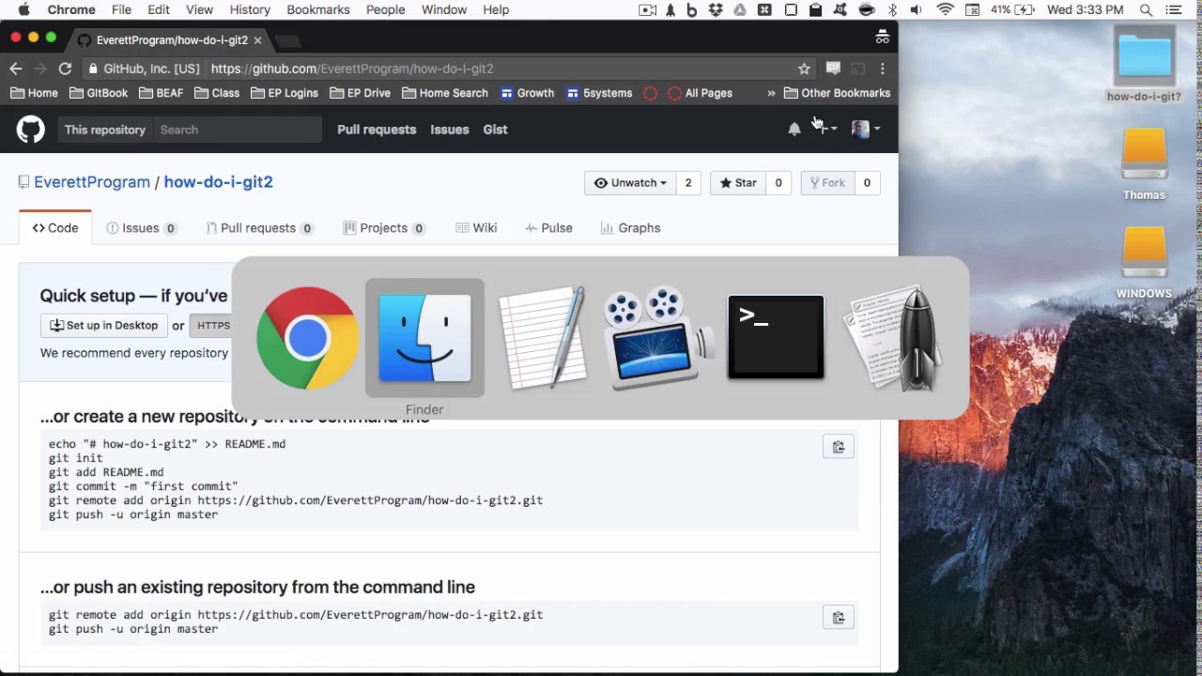Open Notification Center list icon
Image resolution: width=1202 pixels, height=676 pixels.
coord(1173,9)
